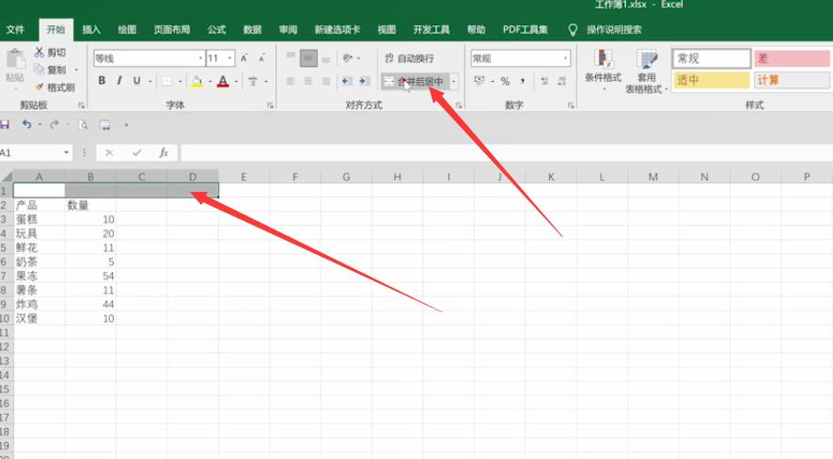Click the Save icon in quick access toolbar
Screen dimensions: 833x459
click(x=5, y=125)
